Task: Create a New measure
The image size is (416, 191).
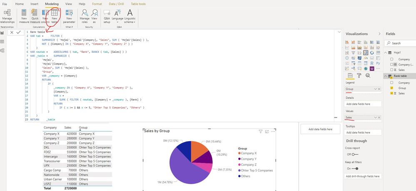Action: click(x=24, y=17)
